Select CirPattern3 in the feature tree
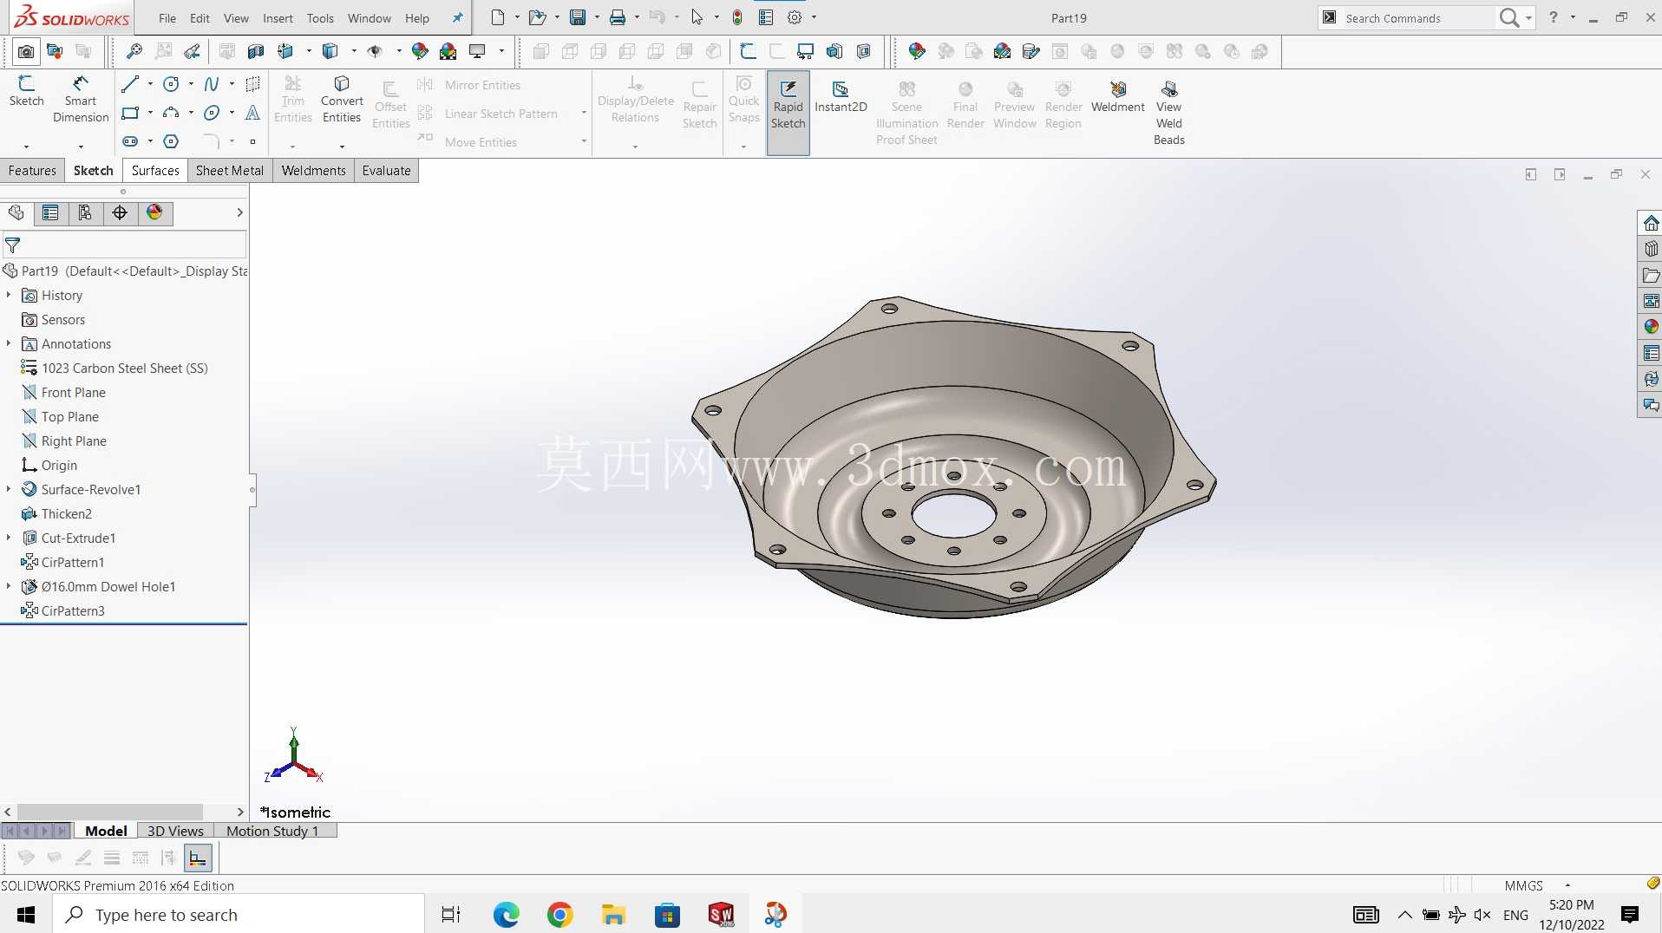This screenshot has width=1662, height=933. point(73,611)
